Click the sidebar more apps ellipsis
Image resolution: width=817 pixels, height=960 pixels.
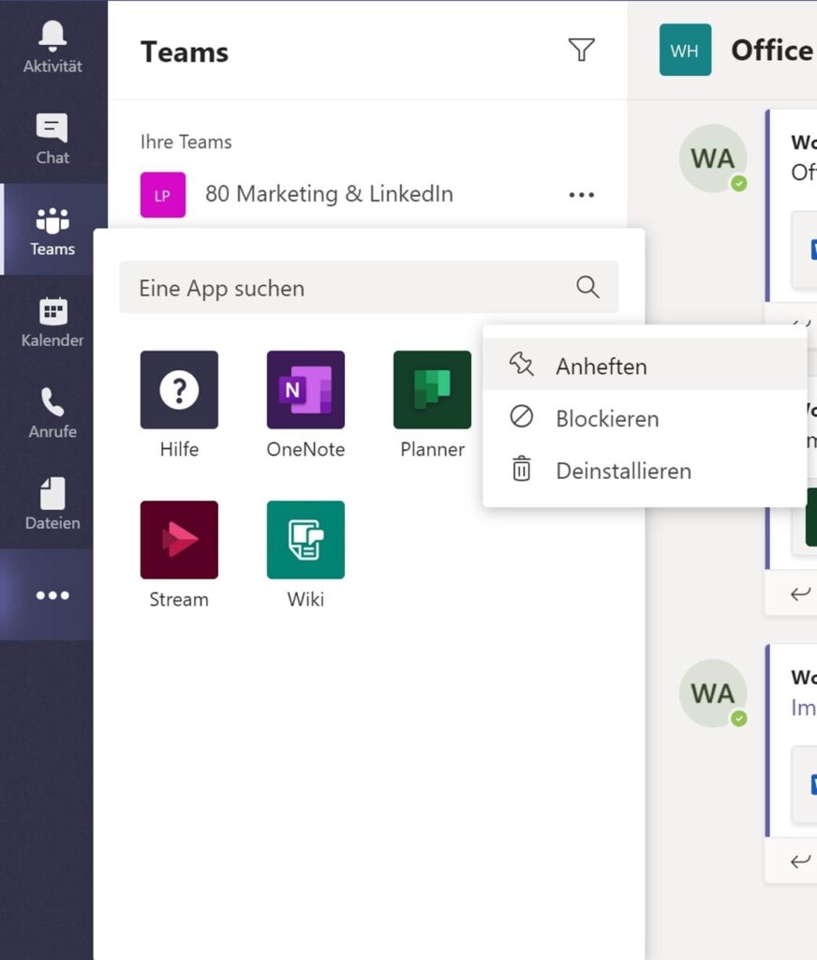(x=52, y=595)
